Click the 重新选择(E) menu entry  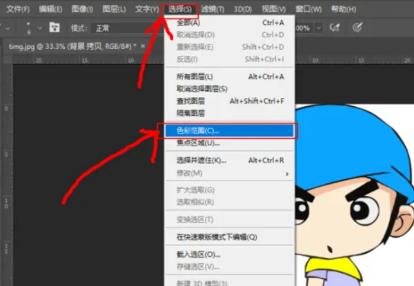click(x=230, y=47)
